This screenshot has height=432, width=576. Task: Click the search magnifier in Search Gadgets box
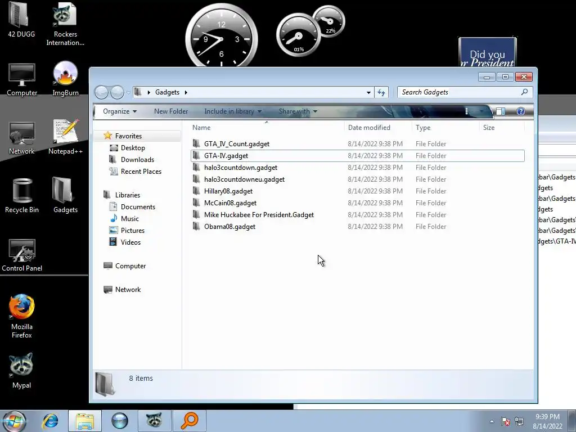[525, 92]
